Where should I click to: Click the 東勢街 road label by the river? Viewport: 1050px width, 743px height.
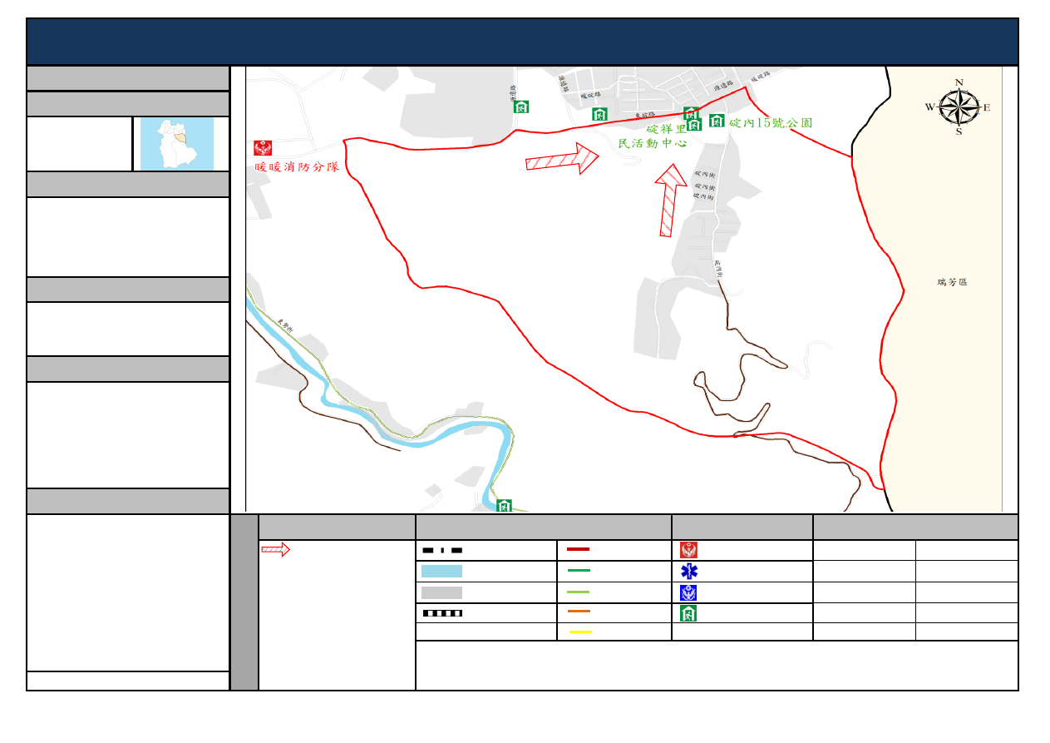(x=287, y=327)
